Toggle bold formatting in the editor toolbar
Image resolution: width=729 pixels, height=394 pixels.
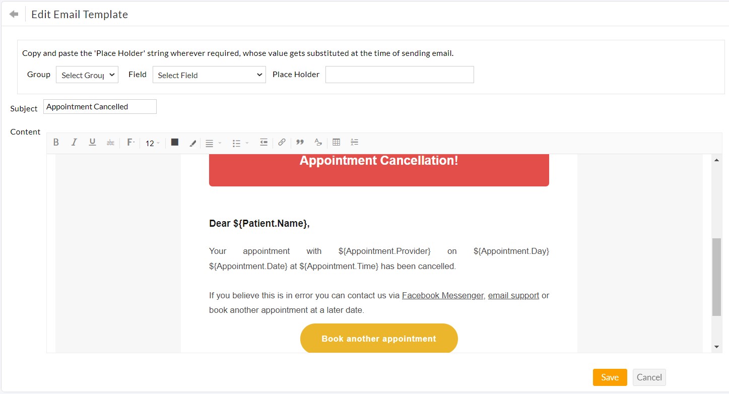(x=56, y=142)
